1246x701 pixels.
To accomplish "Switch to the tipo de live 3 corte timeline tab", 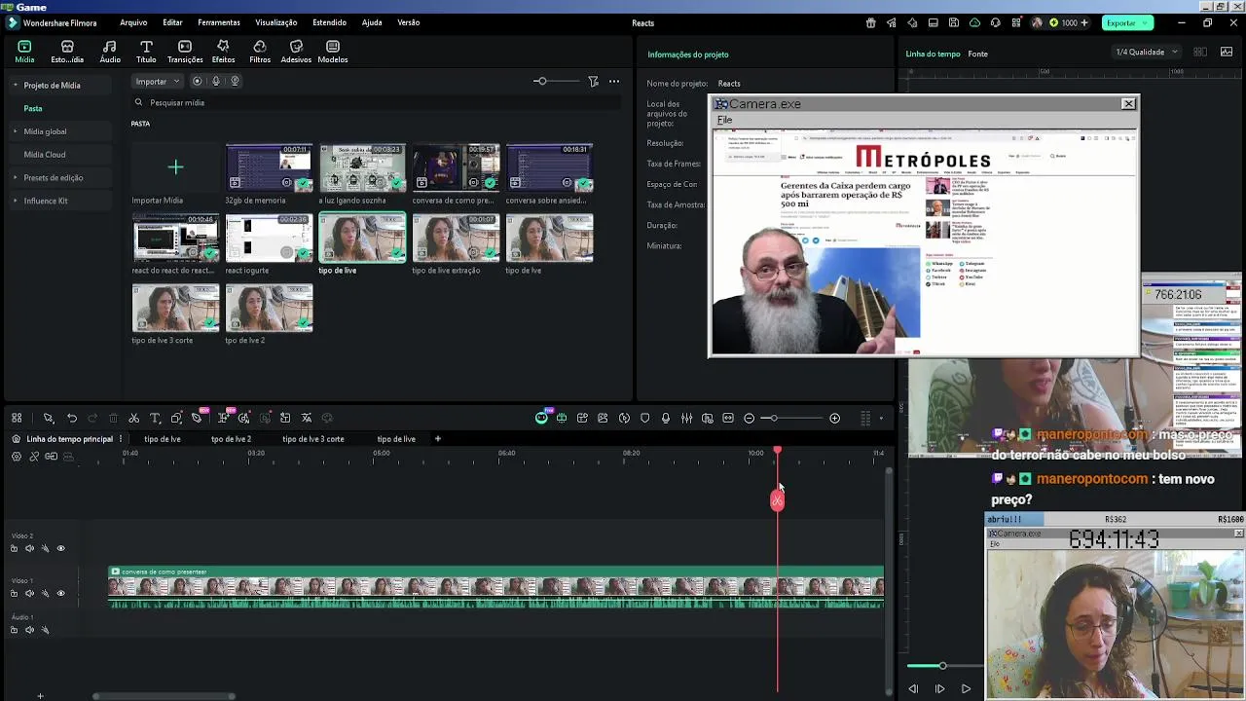I will (313, 439).
